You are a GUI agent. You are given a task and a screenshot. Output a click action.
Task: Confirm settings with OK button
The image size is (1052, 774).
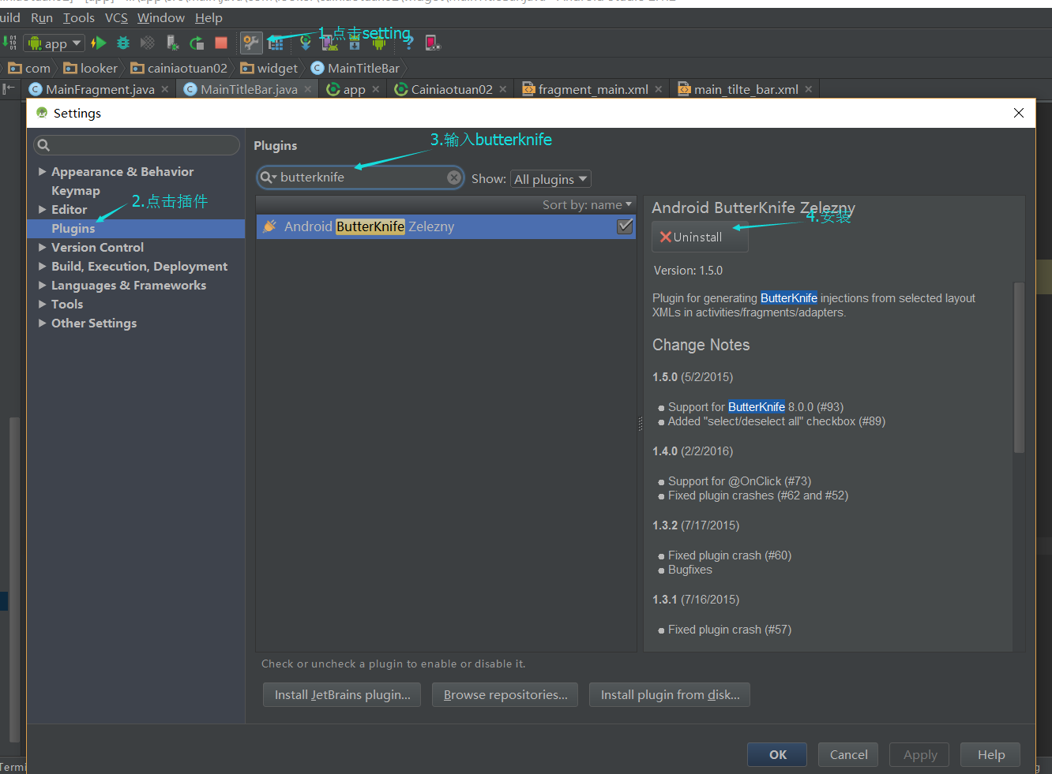(x=777, y=754)
